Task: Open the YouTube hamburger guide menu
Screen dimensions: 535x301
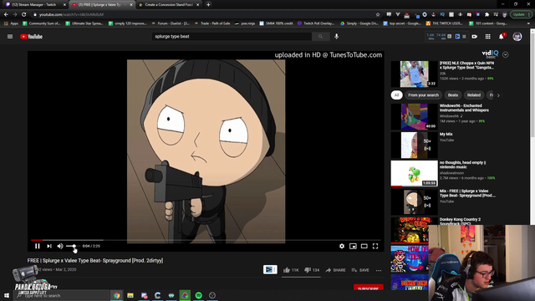Action: point(10,37)
